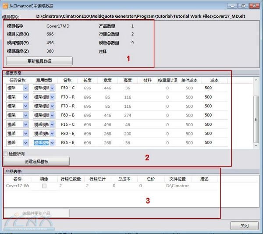Screen dimensions: 263x234
Task: Click the scroll-down arrow of the 模板表格 scrollbar
Action: click(256, 146)
